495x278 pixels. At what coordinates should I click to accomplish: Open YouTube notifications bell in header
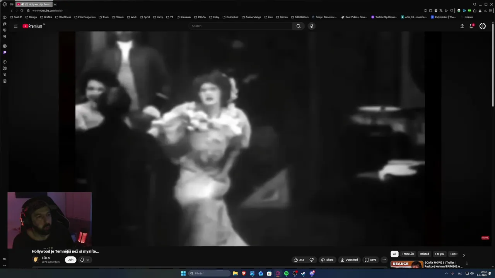coord(471,26)
